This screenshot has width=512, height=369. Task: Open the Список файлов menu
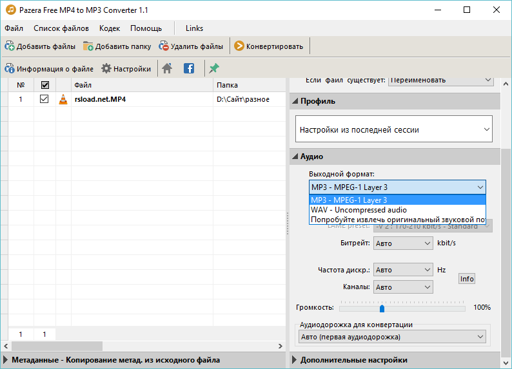click(x=61, y=28)
